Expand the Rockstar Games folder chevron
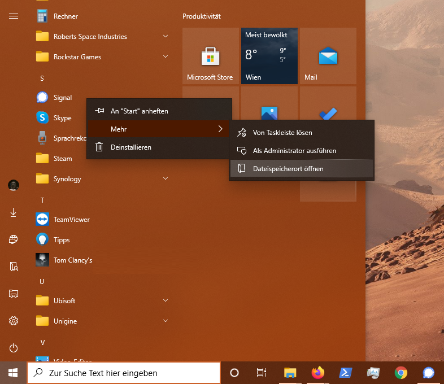The width and height of the screenshot is (444, 384). click(166, 56)
